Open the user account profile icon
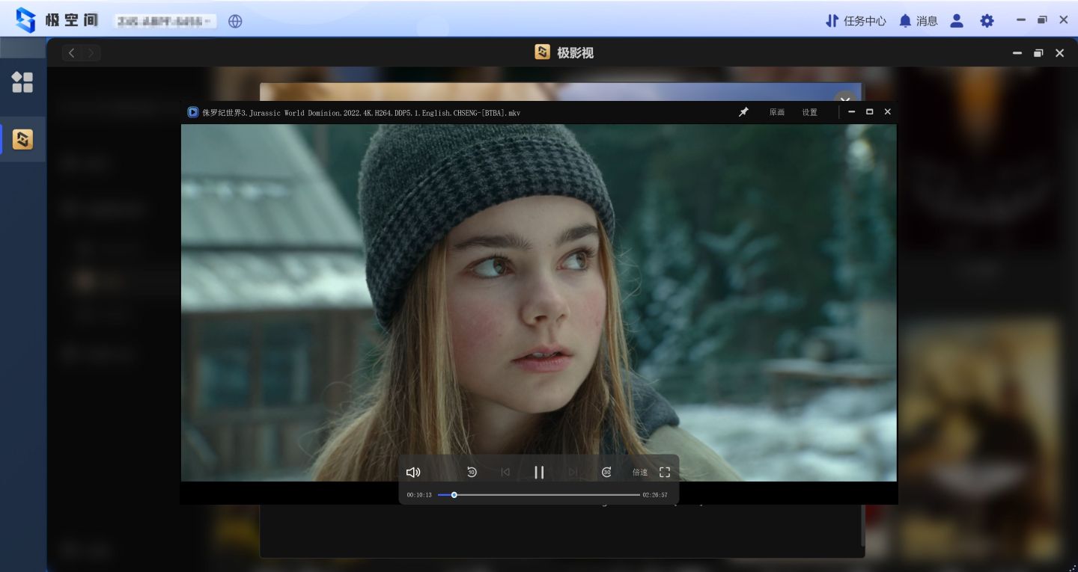Image resolution: width=1078 pixels, height=572 pixels. tap(957, 21)
